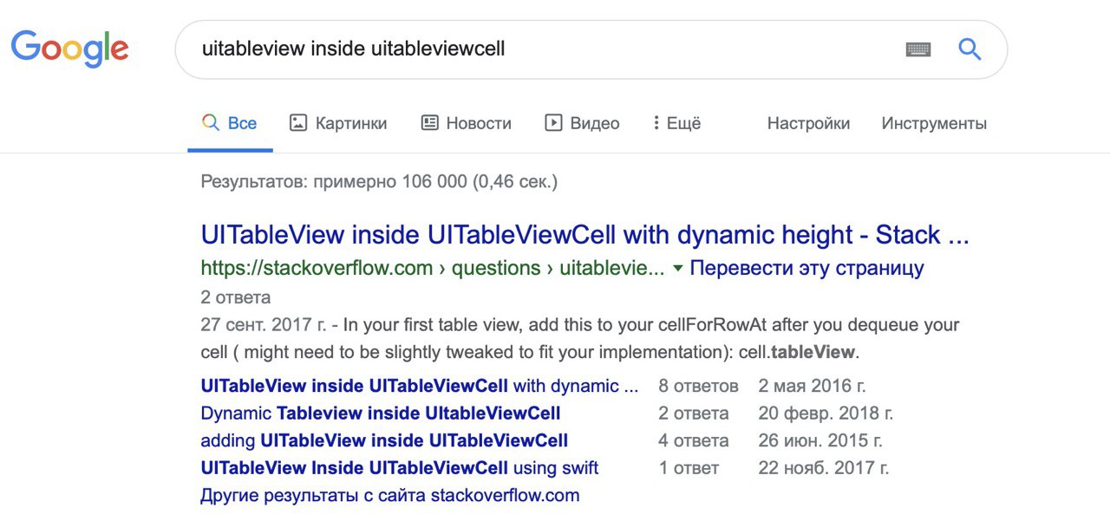Open the Ещё more options menu

[x=676, y=123]
